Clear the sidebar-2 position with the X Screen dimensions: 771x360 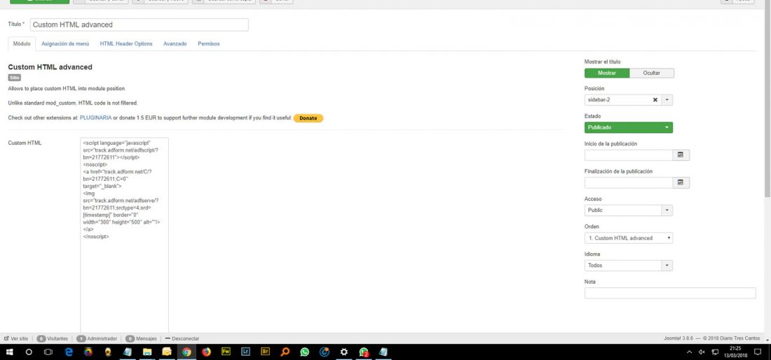coord(655,99)
